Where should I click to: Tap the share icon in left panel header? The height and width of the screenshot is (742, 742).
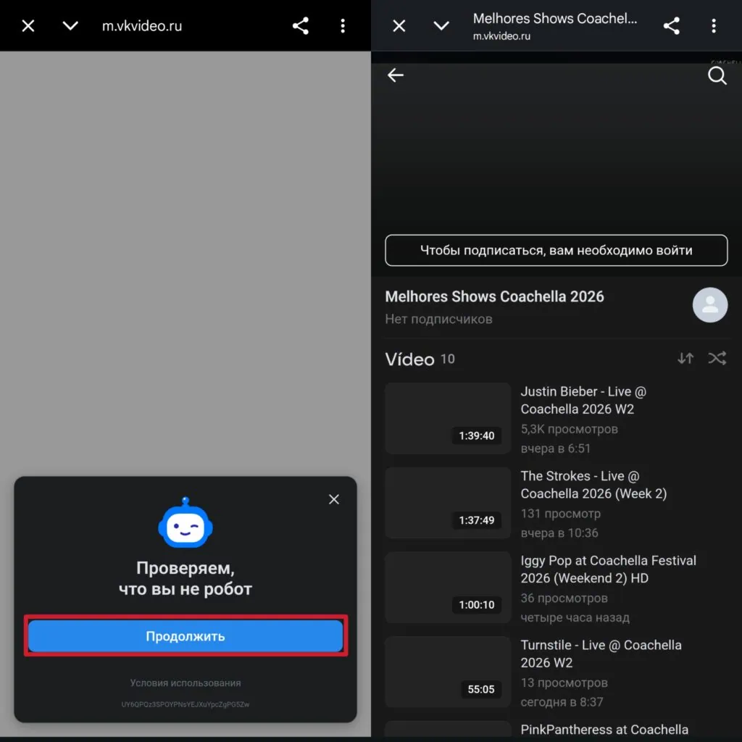(x=301, y=25)
